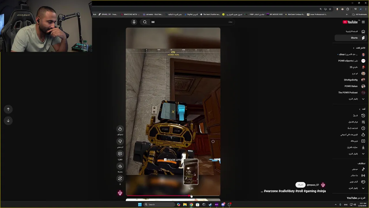The width and height of the screenshot is (369, 208).
Task: Click the seek preview thumbnail at 1:21
Action: [191, 172]
